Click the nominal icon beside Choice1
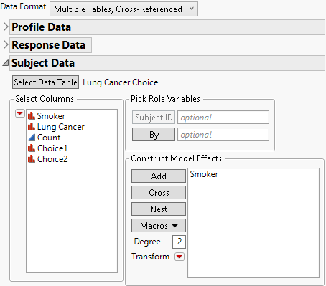 [32, 148]
